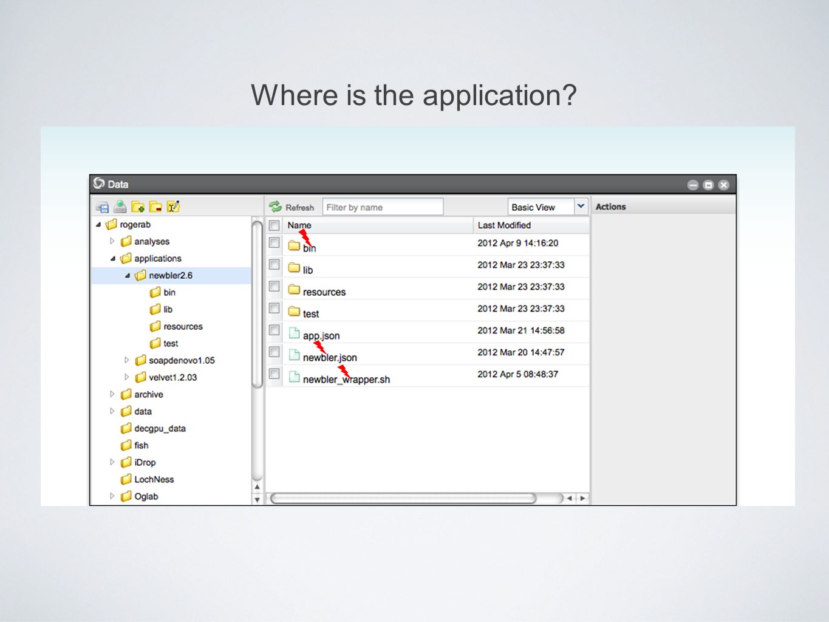
Task: Expand the velvet1.2.03 folder node
Action: 127,377
